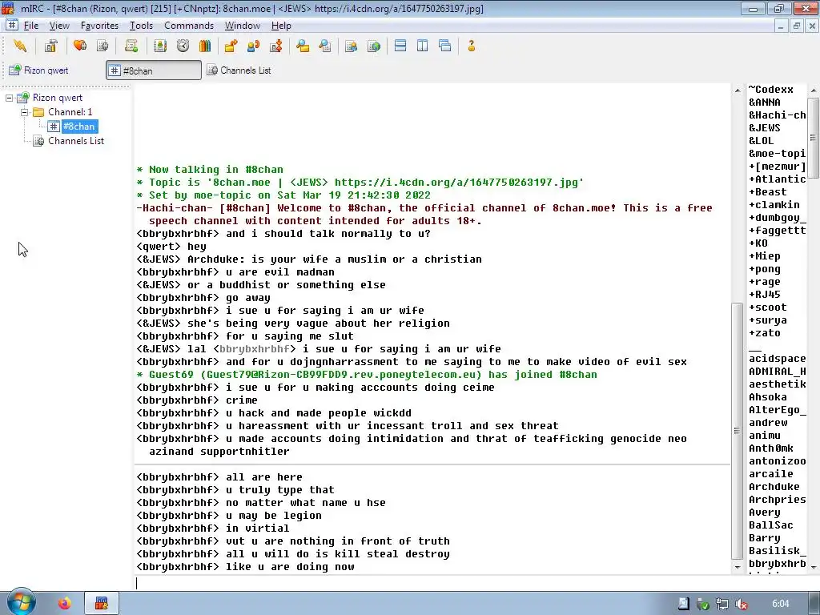Open mIRC Options from the hammer icon
The height and width of the screenshot is (615, 820).
(50, 46)
